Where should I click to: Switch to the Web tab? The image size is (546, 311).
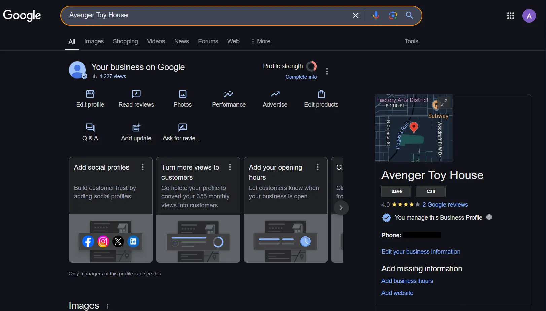coord(233,41)
